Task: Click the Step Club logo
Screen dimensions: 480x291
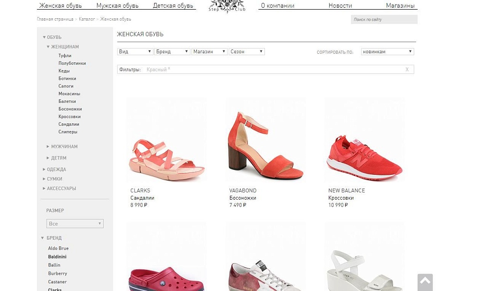Action: coord(227,6)
